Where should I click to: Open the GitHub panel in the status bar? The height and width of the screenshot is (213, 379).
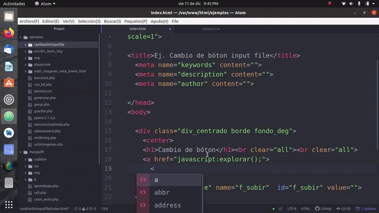[x=323, y=209]
